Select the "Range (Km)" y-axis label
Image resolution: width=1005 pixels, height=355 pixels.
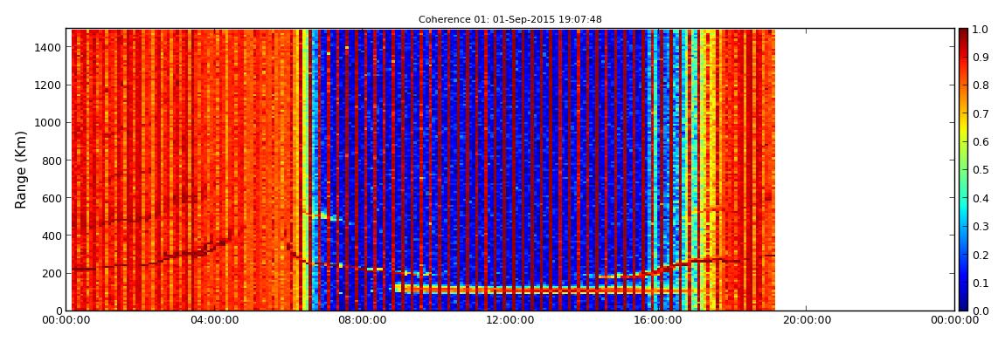[21, 170]
